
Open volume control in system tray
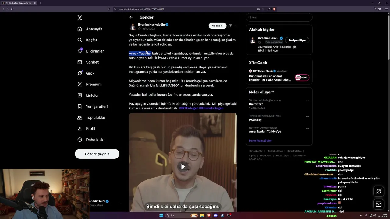(374, 215)
